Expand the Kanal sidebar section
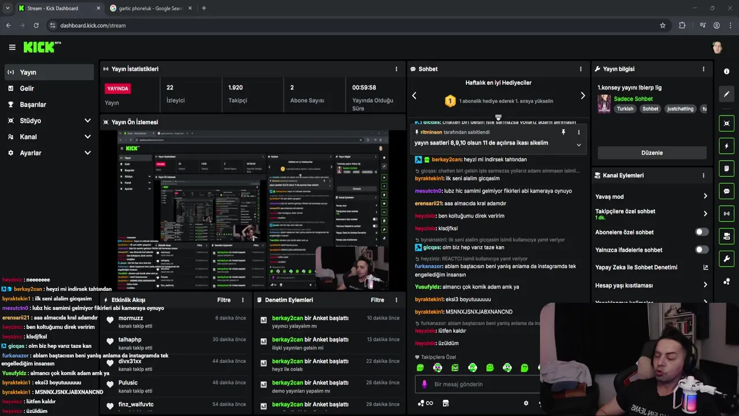 point(87,137)
